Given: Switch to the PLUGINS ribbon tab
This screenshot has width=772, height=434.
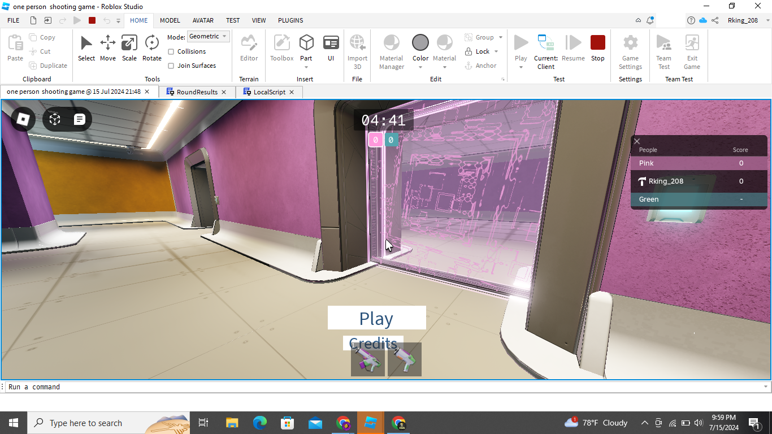Looking at the screenshot, I should [x=290, y=20].
